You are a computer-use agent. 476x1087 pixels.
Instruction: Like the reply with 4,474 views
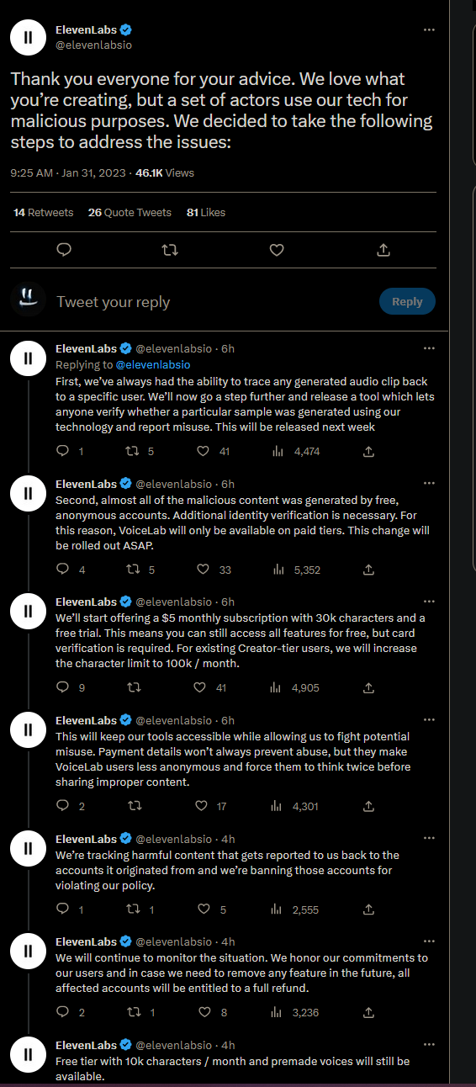point(202,452)
